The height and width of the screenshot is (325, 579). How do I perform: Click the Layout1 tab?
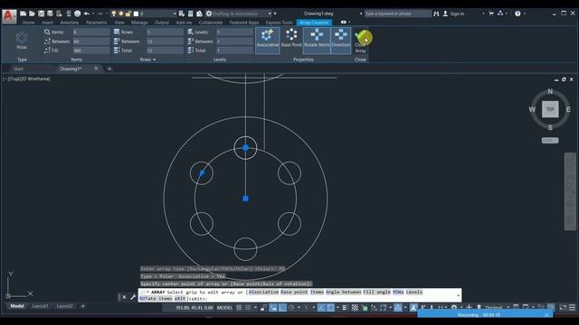click(40, 306)
